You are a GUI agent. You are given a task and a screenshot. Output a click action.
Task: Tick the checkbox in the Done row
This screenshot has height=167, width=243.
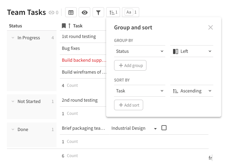[x=164, y=128]
